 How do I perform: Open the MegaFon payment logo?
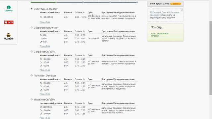pyautogui.click(x=9, y=9)
